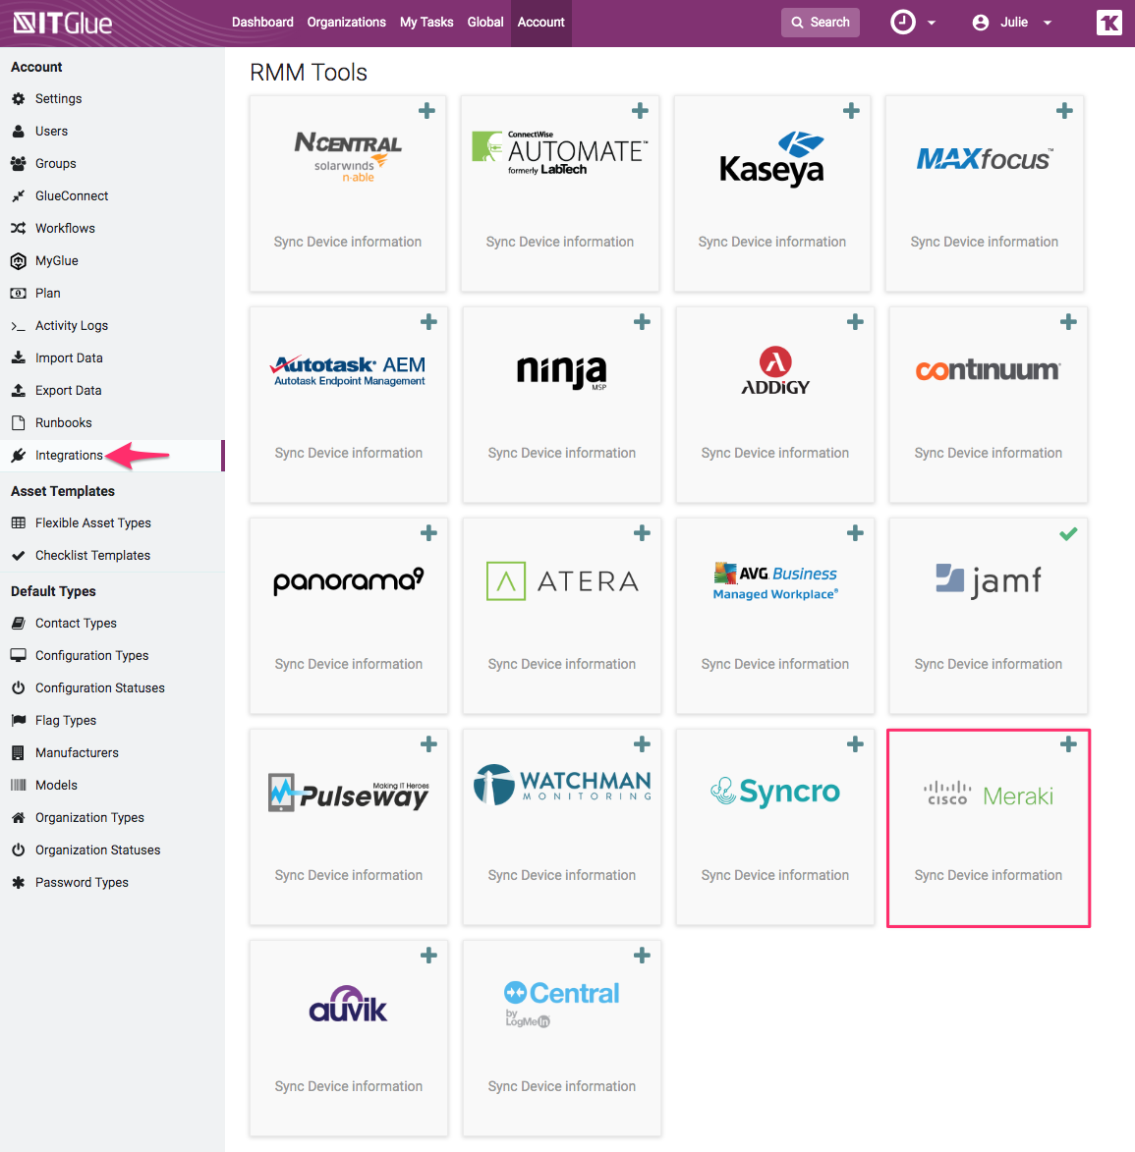Open Export Data in the sidebar

pos(69,389)
